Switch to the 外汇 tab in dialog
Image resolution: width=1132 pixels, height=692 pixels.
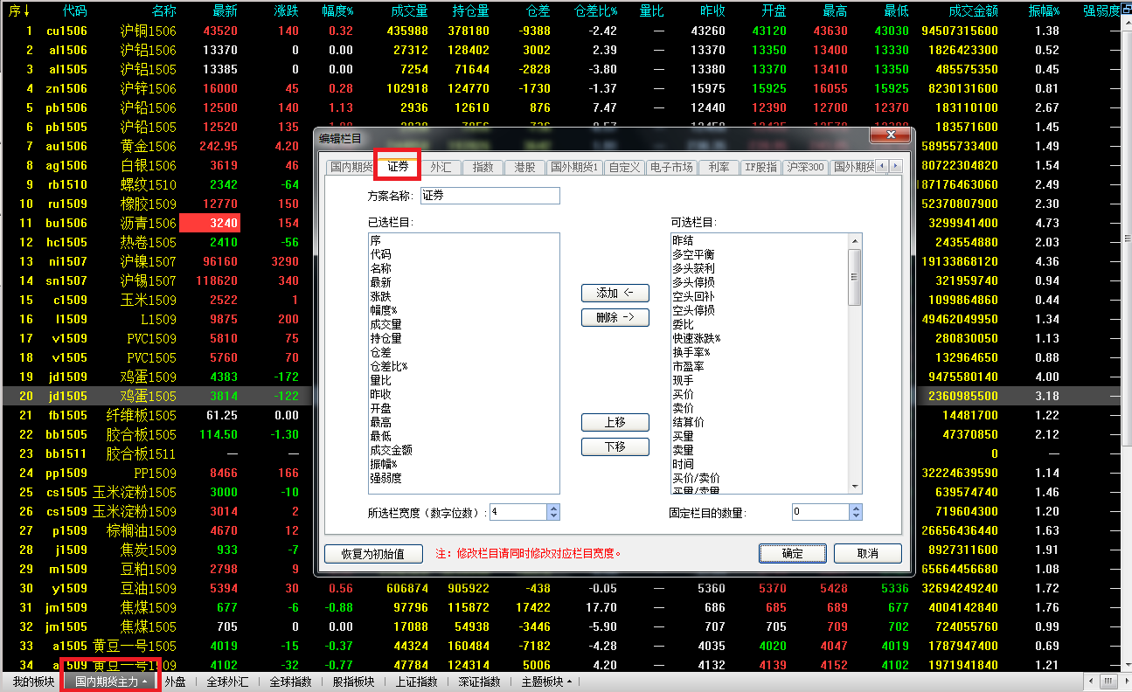click(441, 167)
